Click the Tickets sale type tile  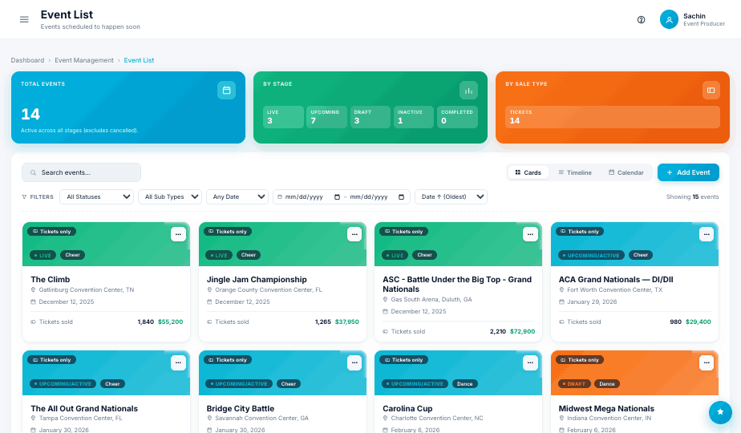613,117
